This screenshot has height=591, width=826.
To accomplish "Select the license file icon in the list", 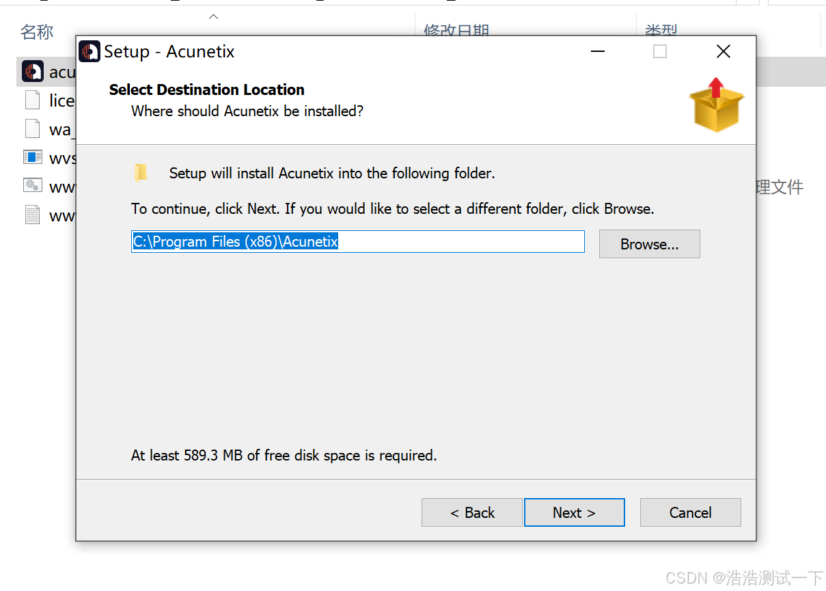I will tap(33, 100).
